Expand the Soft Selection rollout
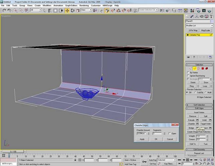 pyautogui.click(x=199, y=105)
